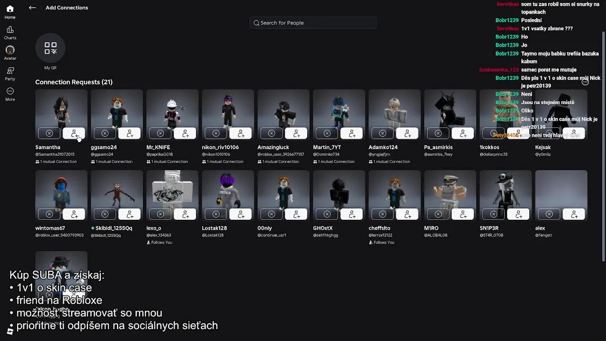Viewport: 606px width, 341px height.
Task: Click @ALOBAL08 username under M1RO
Action: click(436, 235)
